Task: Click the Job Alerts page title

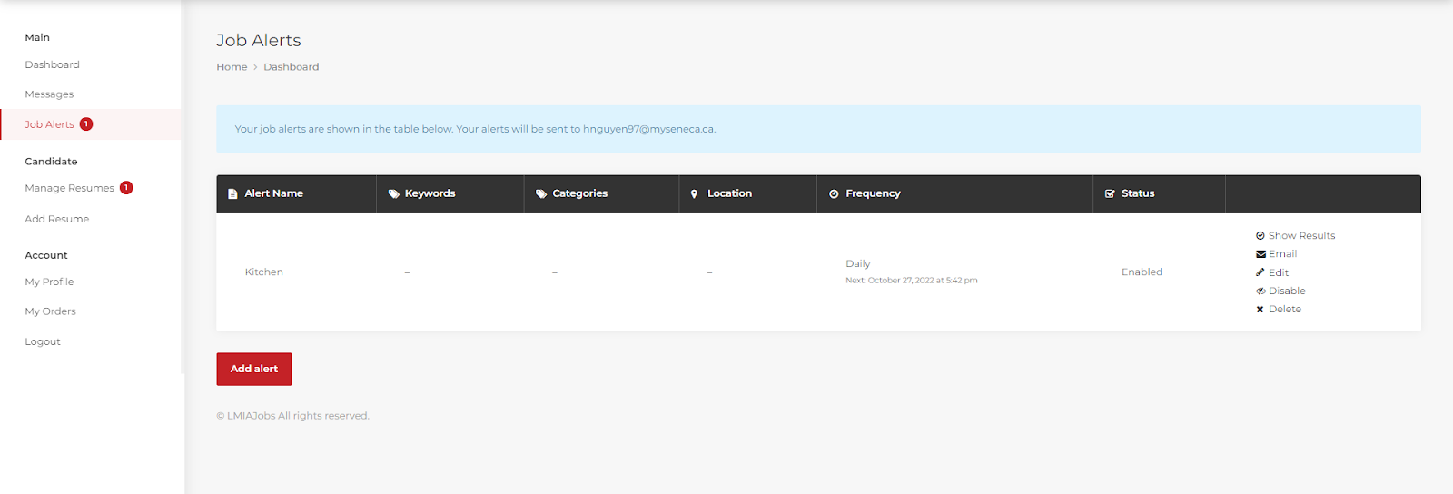Action: point(259,41)
